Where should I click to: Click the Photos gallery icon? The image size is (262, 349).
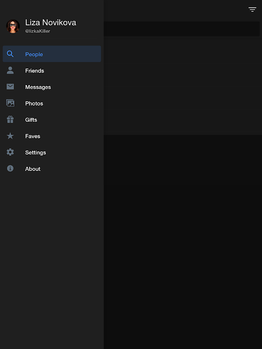coord(10,103)
